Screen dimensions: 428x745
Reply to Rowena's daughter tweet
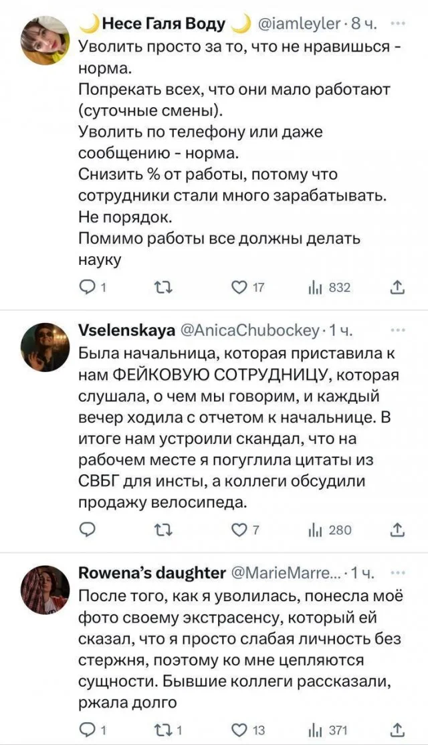coord(88,730)
